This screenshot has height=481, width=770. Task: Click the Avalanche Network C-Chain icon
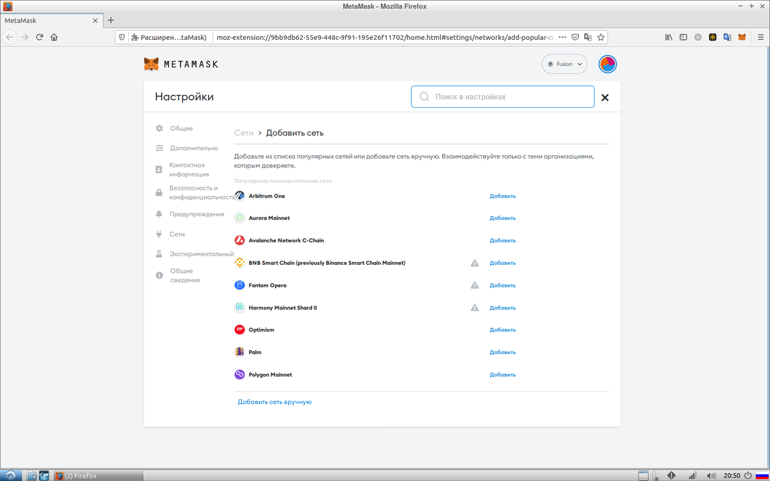pyautogui.click(x=239, y=240)
